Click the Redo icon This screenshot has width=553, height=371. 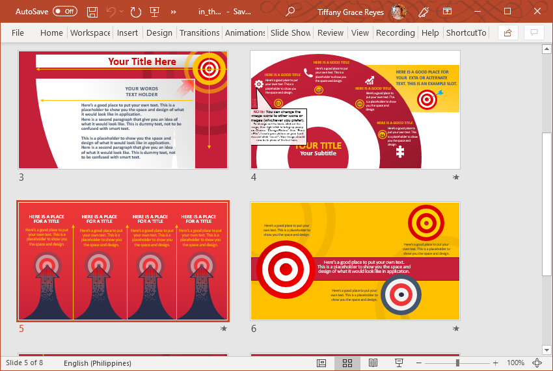135,12
